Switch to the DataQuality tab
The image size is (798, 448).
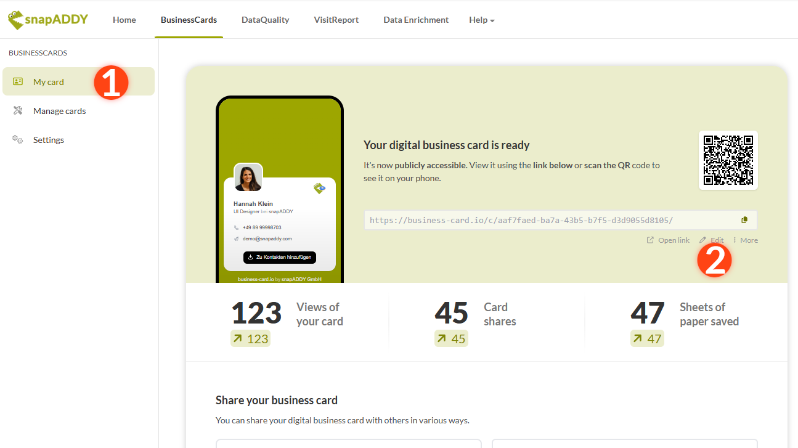265,19
